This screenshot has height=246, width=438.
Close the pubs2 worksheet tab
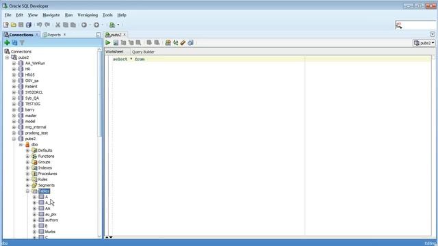125,35
